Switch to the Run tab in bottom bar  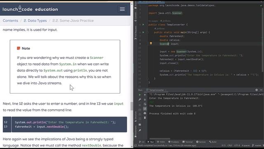151,142
